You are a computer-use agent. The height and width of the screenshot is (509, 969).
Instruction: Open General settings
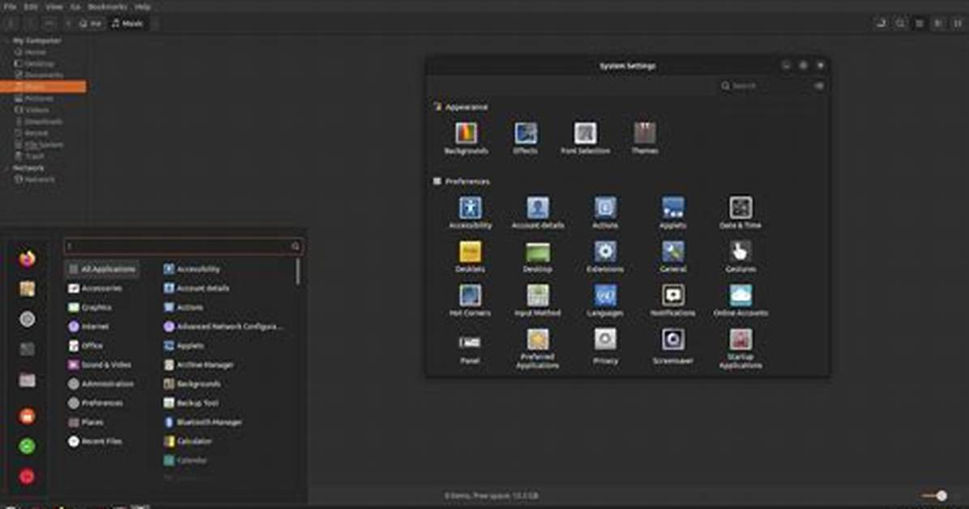coord(673,257)
